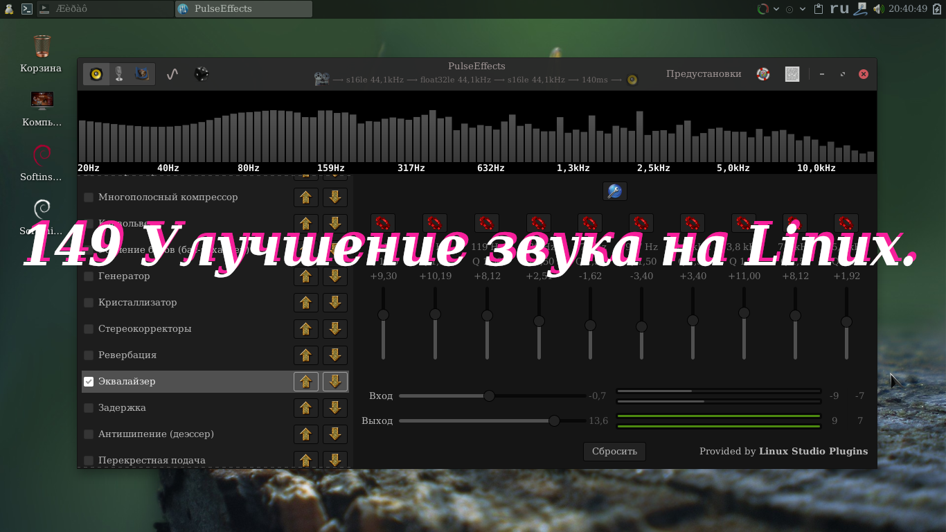Click the vertical slider under -3,40
946x532 pixels.
(x=641, y=323)
